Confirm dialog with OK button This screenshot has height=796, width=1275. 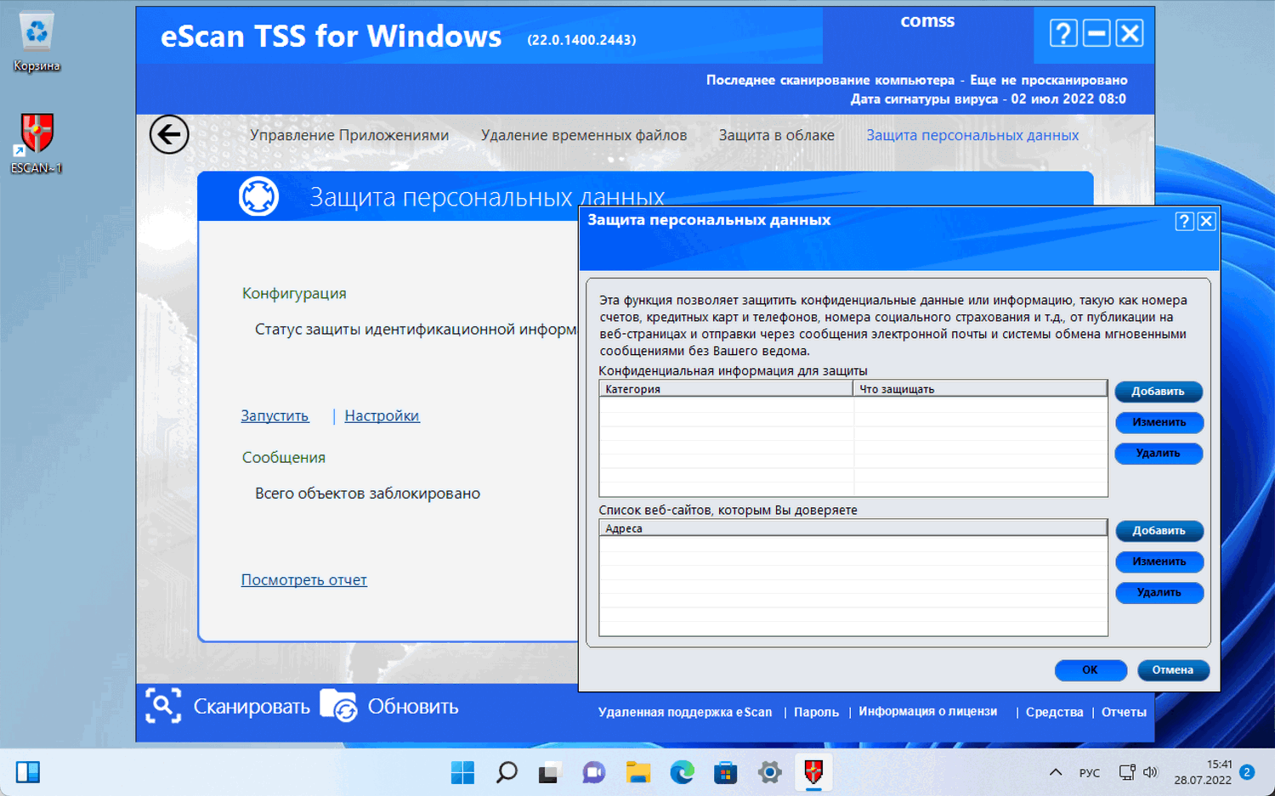pos(1091,670)
